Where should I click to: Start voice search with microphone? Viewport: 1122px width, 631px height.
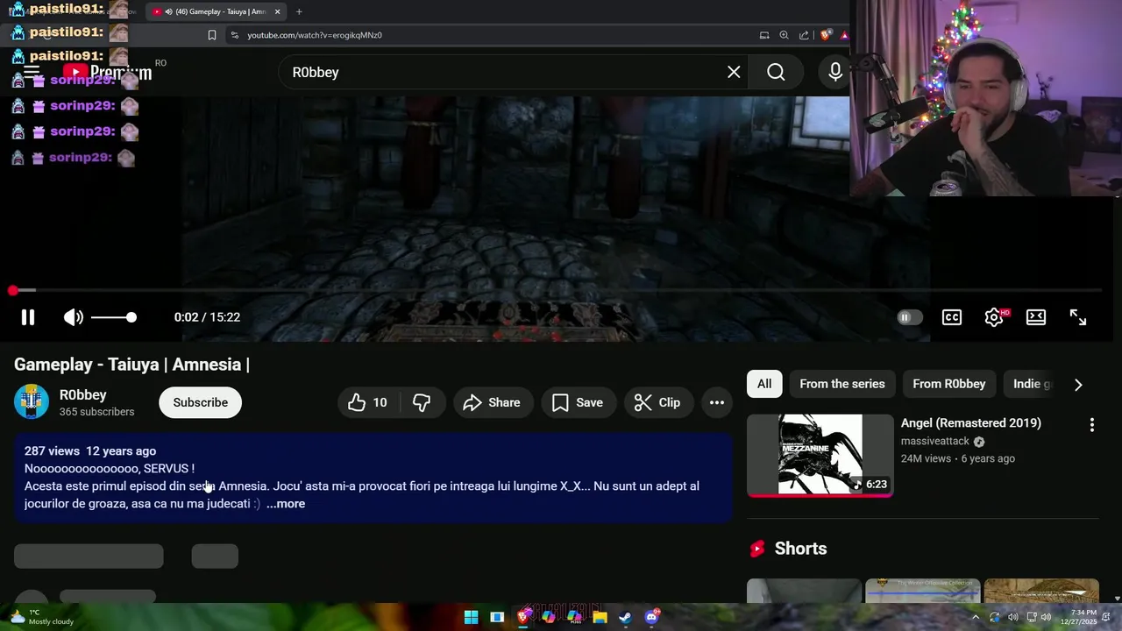point(835,72)
